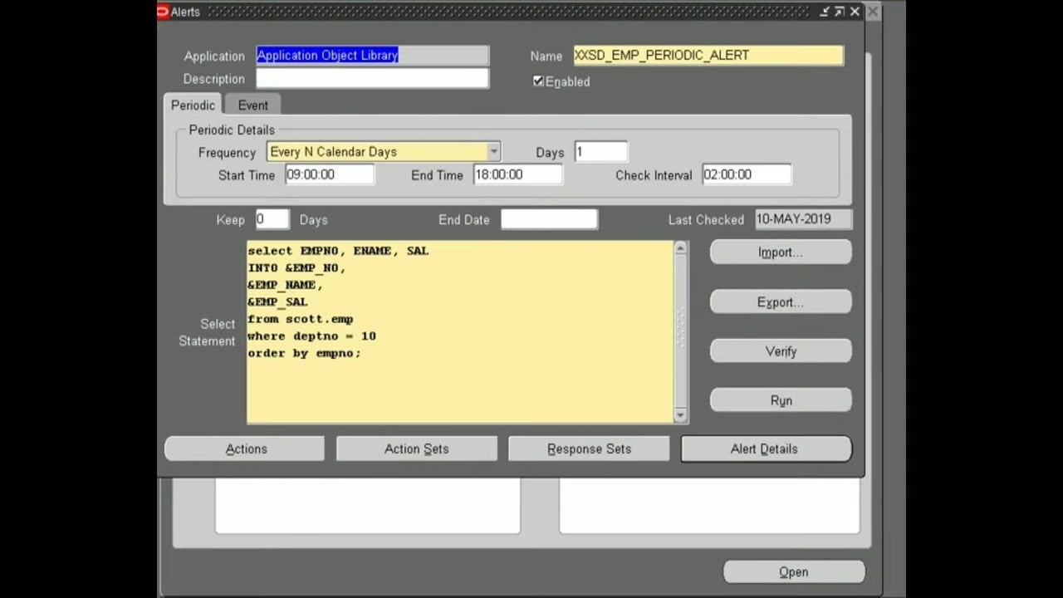This screenshot has height=598, width=1063.
Task: Focus the Application field
Action: point(372,56)
